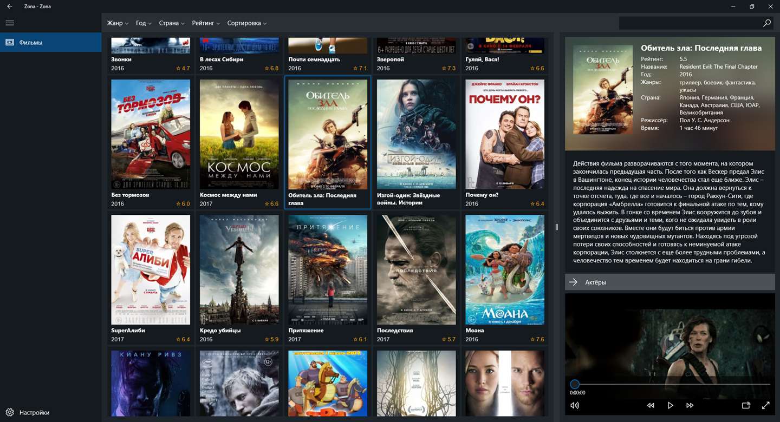Cast the trailer to a device
The height and width of the screenshot is (422, 780).
coord(746,405)
